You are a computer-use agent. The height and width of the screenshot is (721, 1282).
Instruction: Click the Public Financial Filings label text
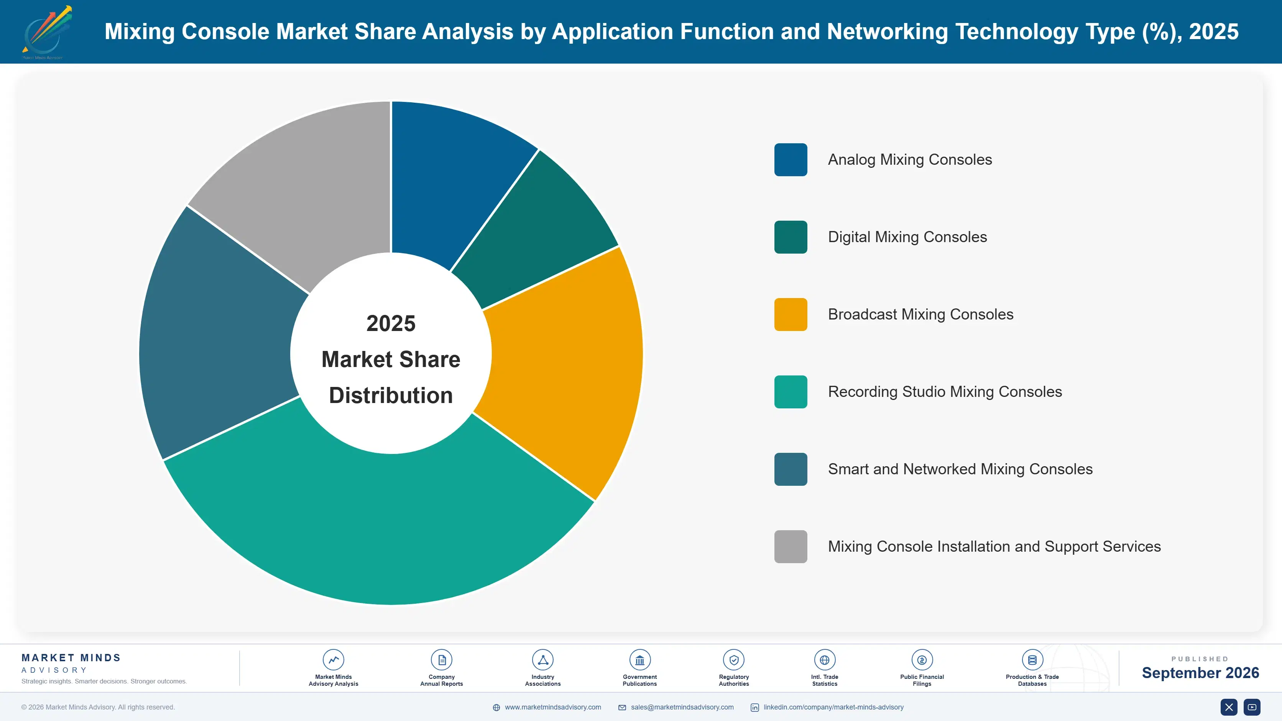[922, 680]
